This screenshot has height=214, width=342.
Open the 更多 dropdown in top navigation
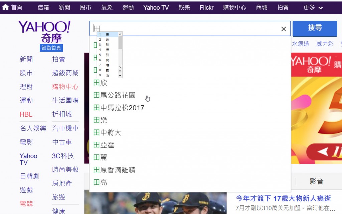313,8
